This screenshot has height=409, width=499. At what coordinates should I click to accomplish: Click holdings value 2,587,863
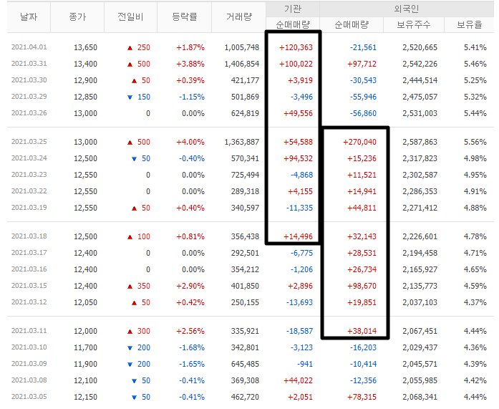[x=420, y=142]
